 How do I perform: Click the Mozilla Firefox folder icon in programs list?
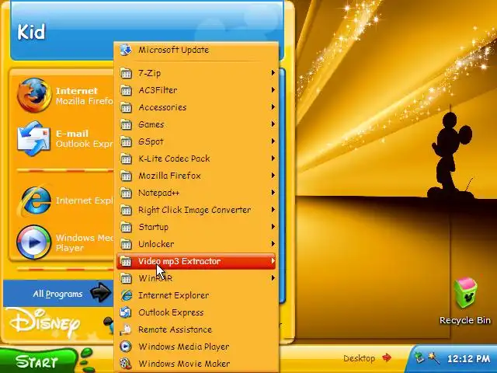[126, 176]
